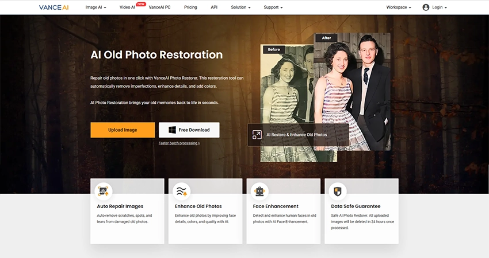Click the 'Auto-remove scratches, spots' description
489x258 pixels.
tap(124, 218)
